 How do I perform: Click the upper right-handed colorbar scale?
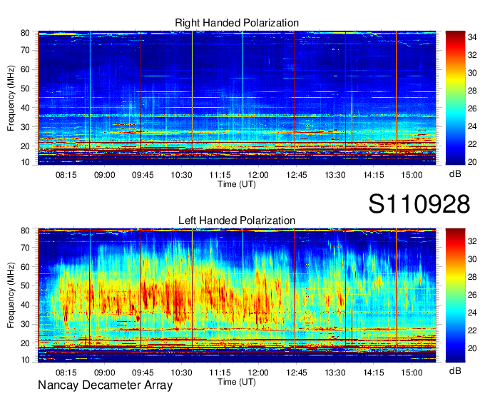[456, 98]
